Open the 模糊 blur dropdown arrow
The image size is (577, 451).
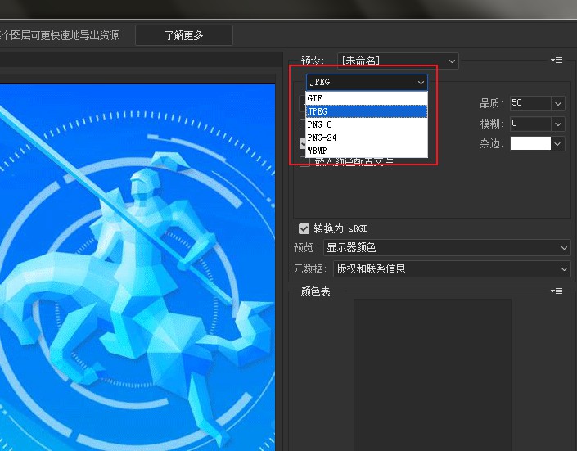tap(558, 124)
